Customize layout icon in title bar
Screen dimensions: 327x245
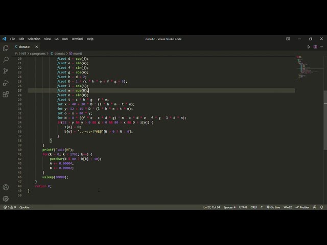[x=288, y=39]
